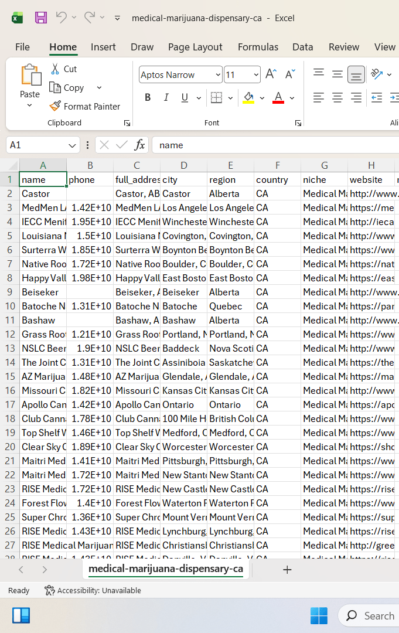Click taskbar Search box
This screenshot has width=399, height=633.
pyautogui.click(x=369, y=615)
